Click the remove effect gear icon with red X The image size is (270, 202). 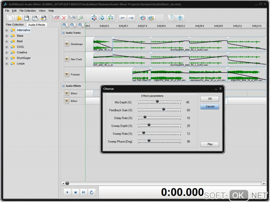[x=94, y=18]
